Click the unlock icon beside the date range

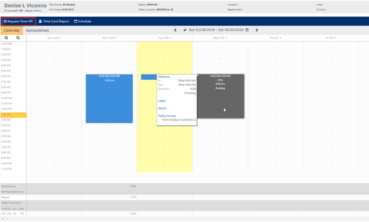point(185,30)
